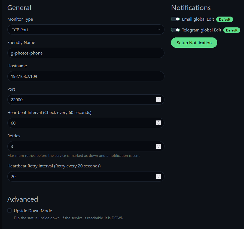Lower Heartbeat Retry Interval via down arrow

coord(158,177)
